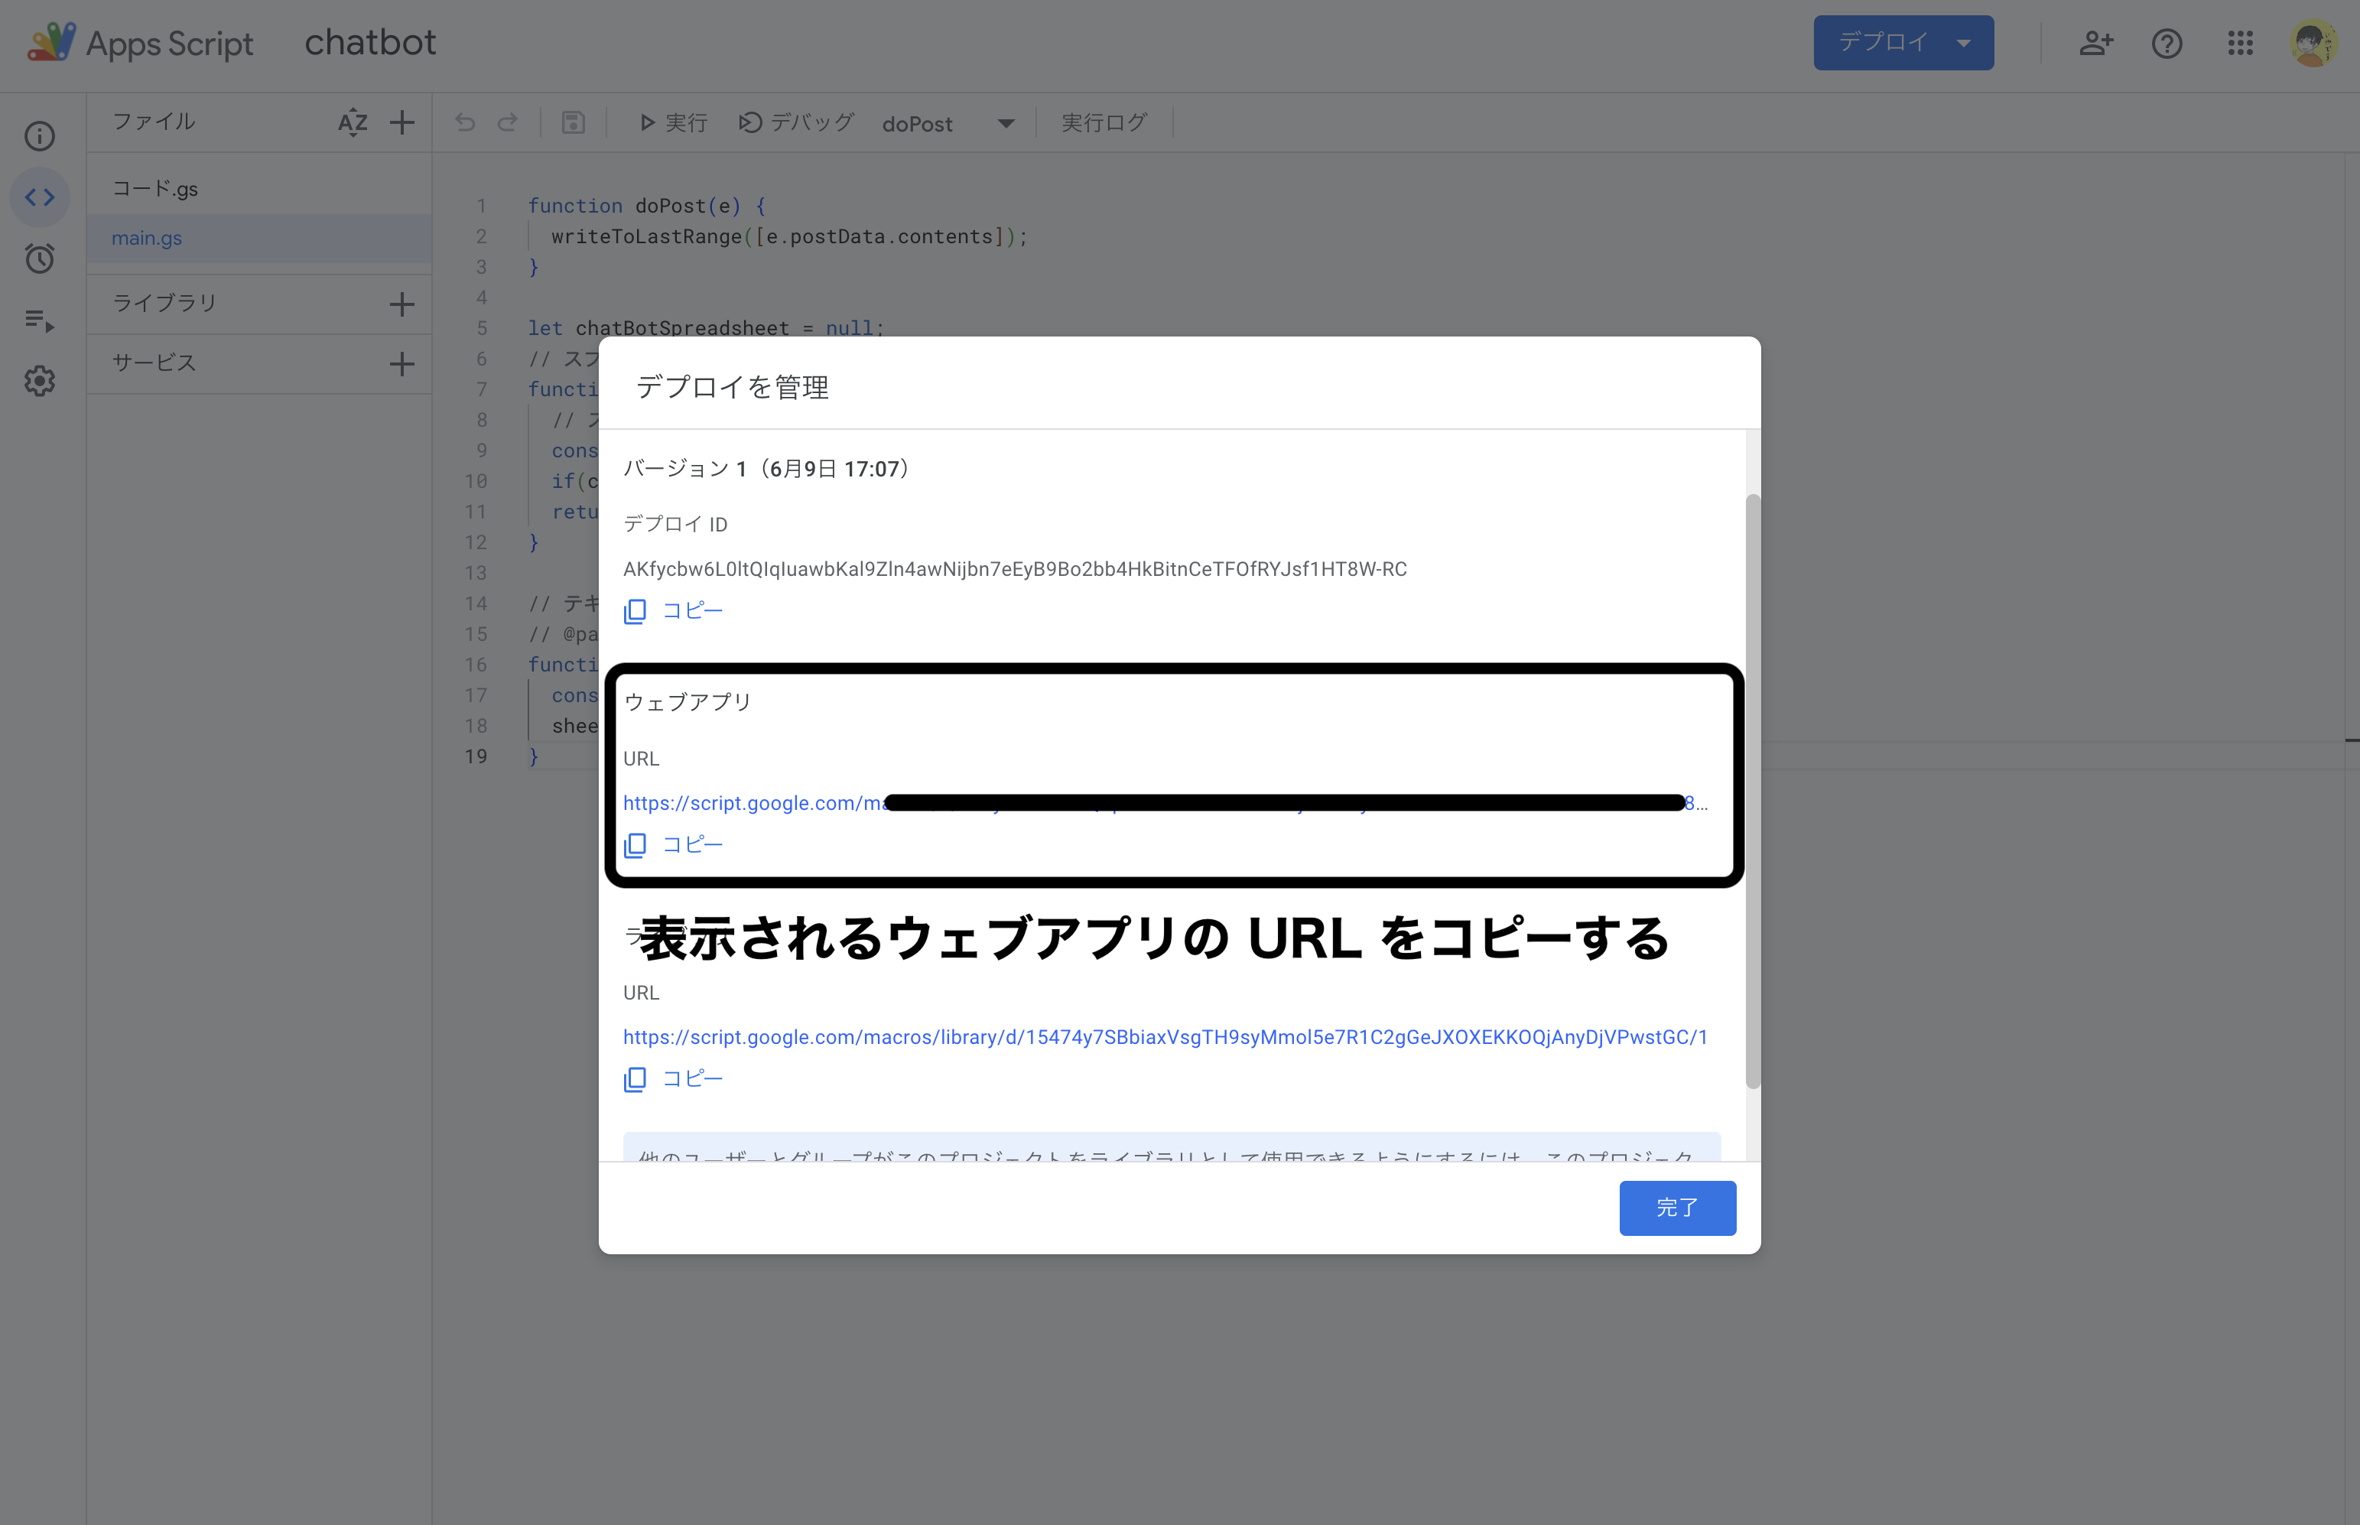The height and width of the screenshot is (1525, 2360).
Task: Open the Google account avatar
Action: (2313, 43)
